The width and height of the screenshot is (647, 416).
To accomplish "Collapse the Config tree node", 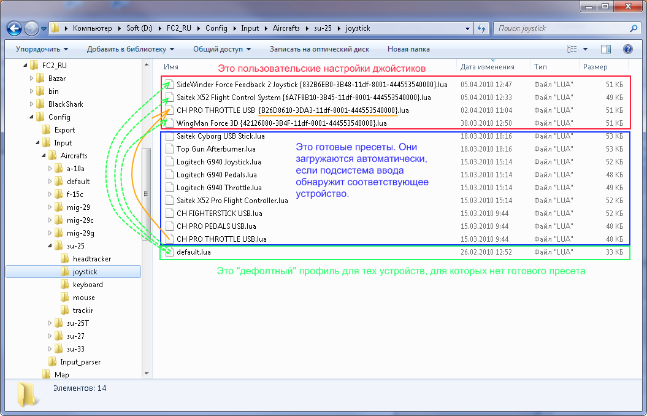I will click(32, 117).
